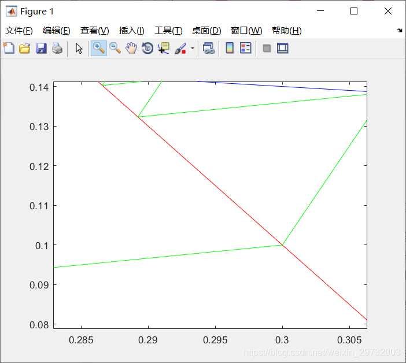Open the 文件(F) menu
406x363 pixels.
tap(19, 31)
